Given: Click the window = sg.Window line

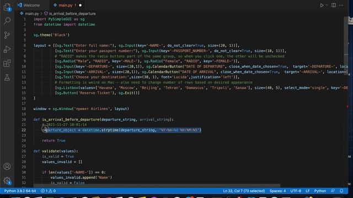Looking at the screenshot, I should coord(81,109).
